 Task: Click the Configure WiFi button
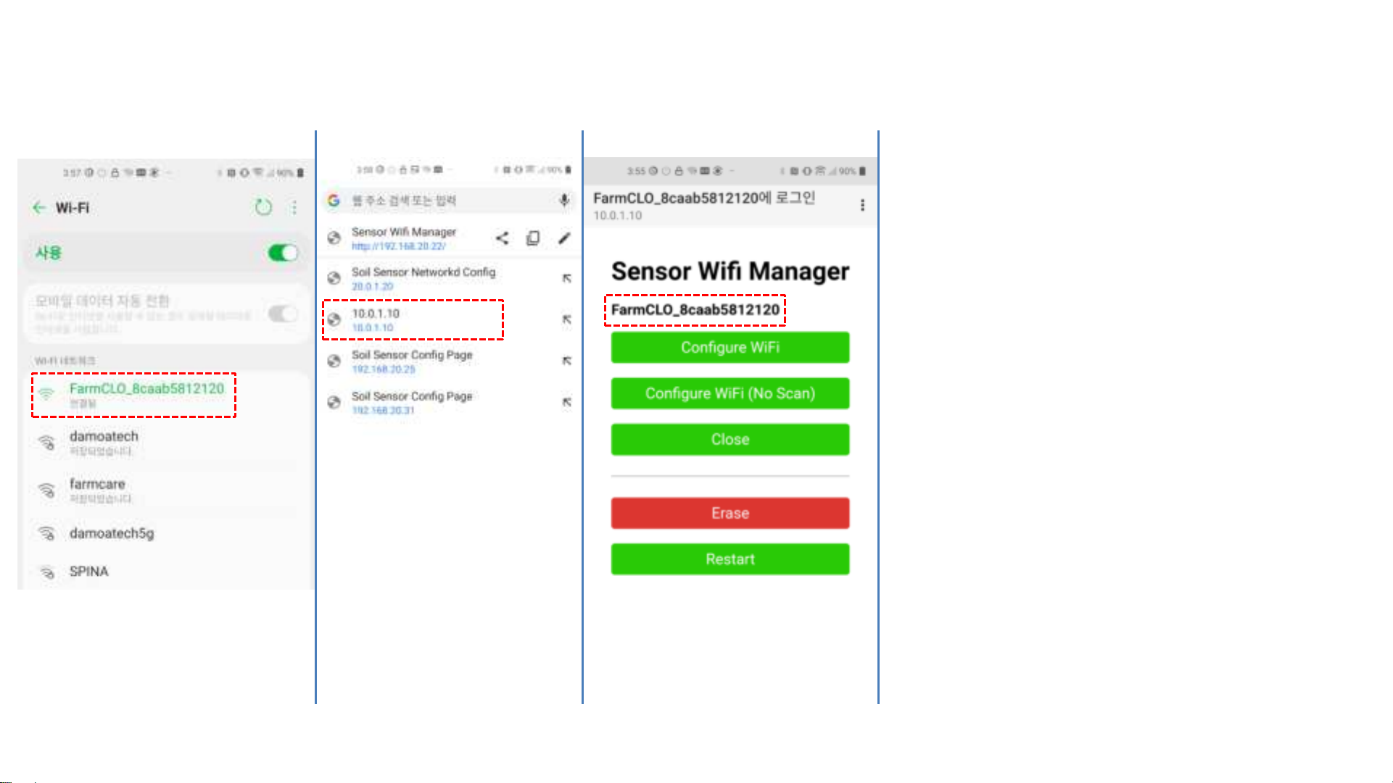point(730,348)
